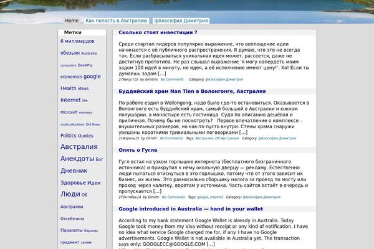Open 'Google introduced in Australia' post

(191, 209)
